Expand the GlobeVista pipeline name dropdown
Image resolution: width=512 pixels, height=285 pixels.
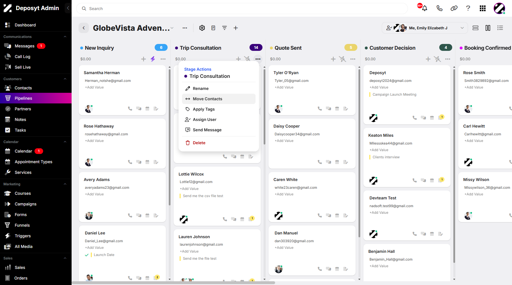pyautogui.click(x=172, y=28)
